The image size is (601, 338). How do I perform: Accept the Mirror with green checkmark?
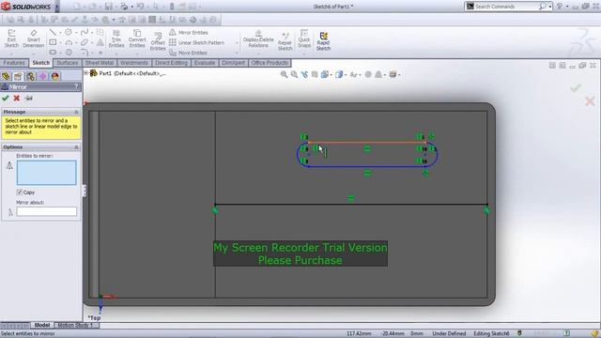6,98
